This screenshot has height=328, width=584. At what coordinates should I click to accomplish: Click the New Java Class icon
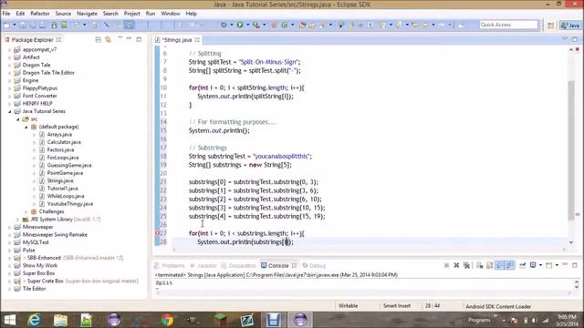[285, 25]
